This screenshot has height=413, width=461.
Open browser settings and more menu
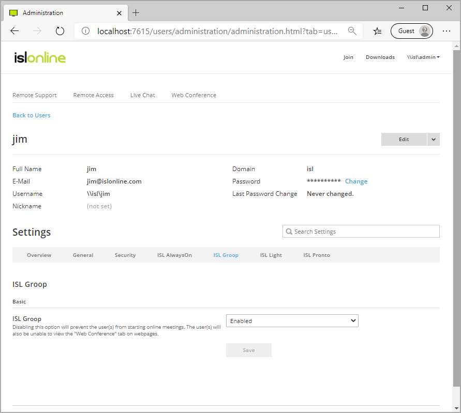pyautogui.click(x=447, y=31)
